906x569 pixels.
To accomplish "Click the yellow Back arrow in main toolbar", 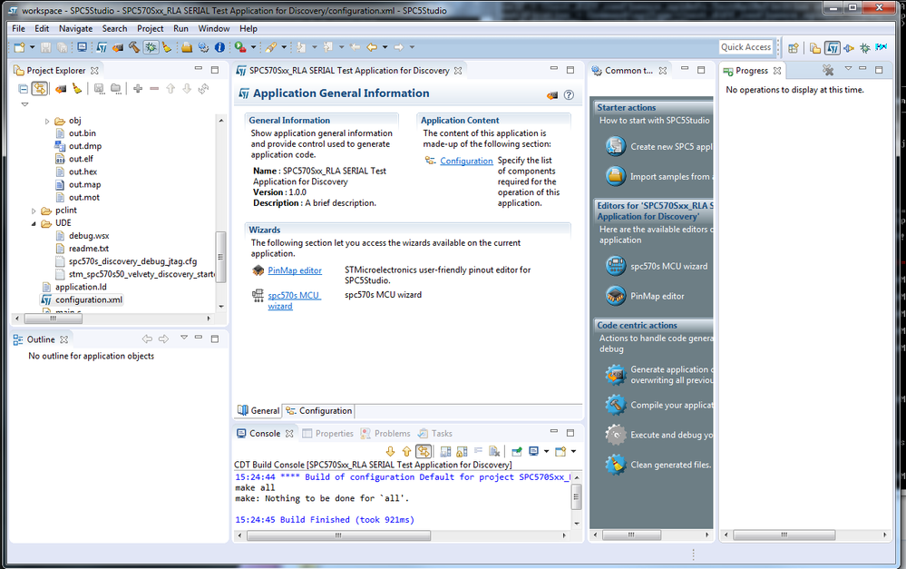I will [x=372, y=47].
